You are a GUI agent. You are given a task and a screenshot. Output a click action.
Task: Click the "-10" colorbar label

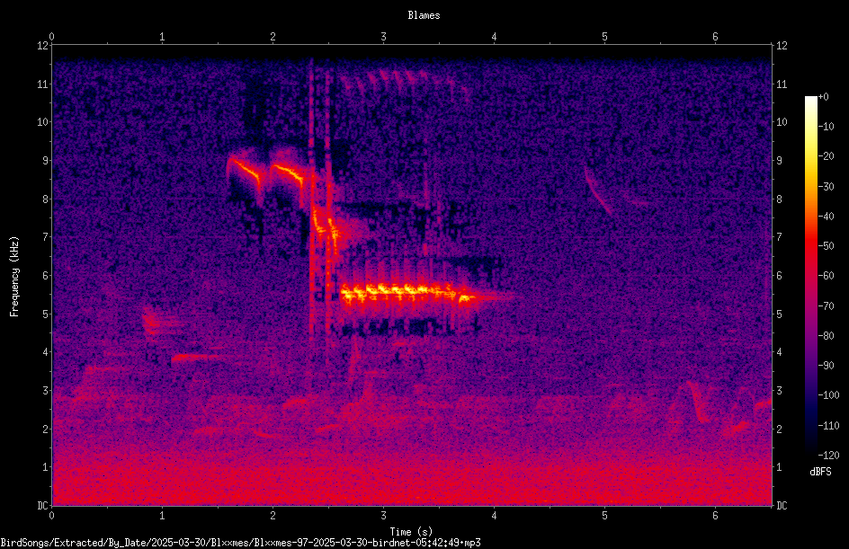(826, 127)
